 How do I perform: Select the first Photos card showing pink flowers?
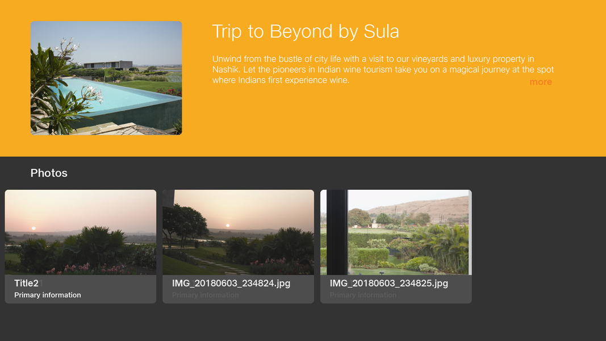tap(80, 233)
